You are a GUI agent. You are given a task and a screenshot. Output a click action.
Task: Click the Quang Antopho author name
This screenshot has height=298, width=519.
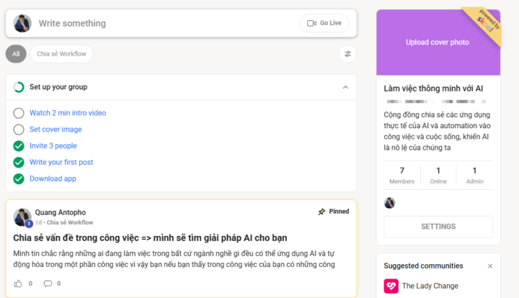click(x=61, y=212)
